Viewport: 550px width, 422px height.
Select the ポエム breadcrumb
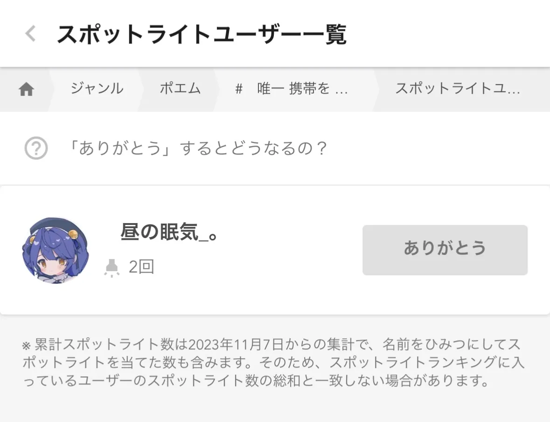pyautogui.click(x=180, y=88)
